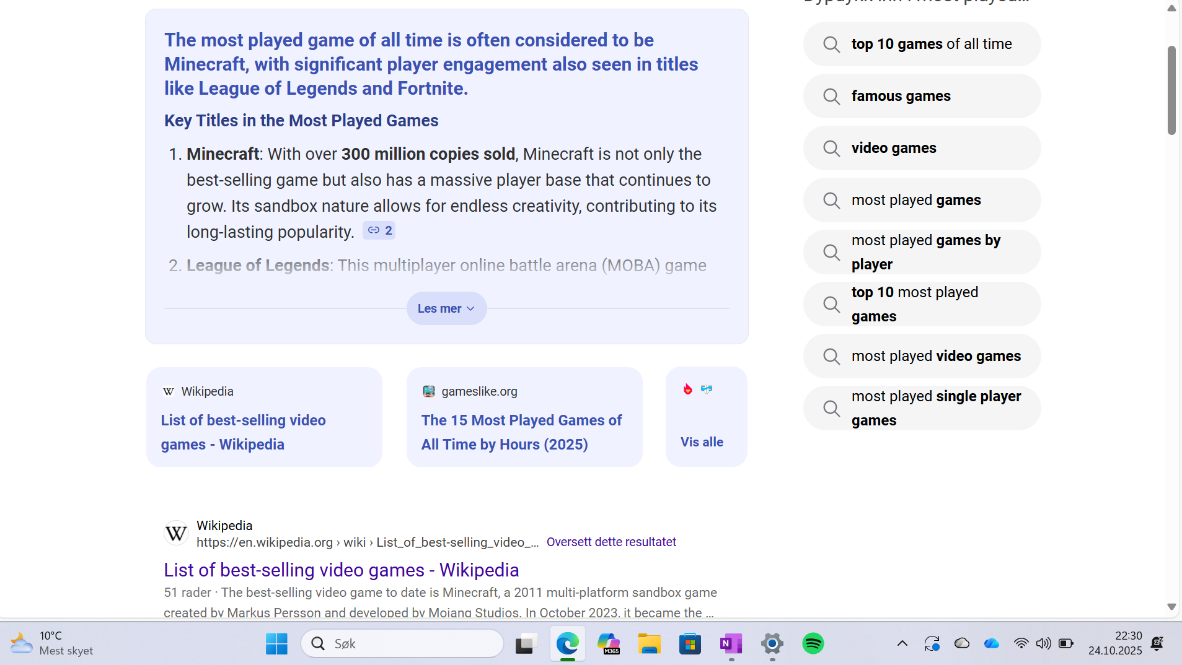
Task: Click the gameslike.org favicon on source card
Action: pos(429,391)
